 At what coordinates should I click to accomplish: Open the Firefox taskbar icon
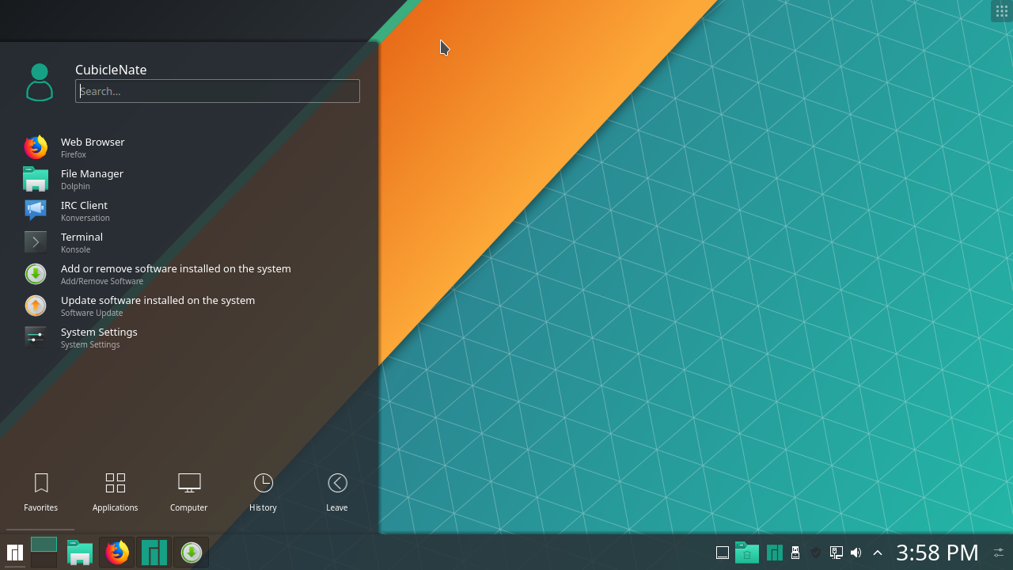click(x=116, y=552)
